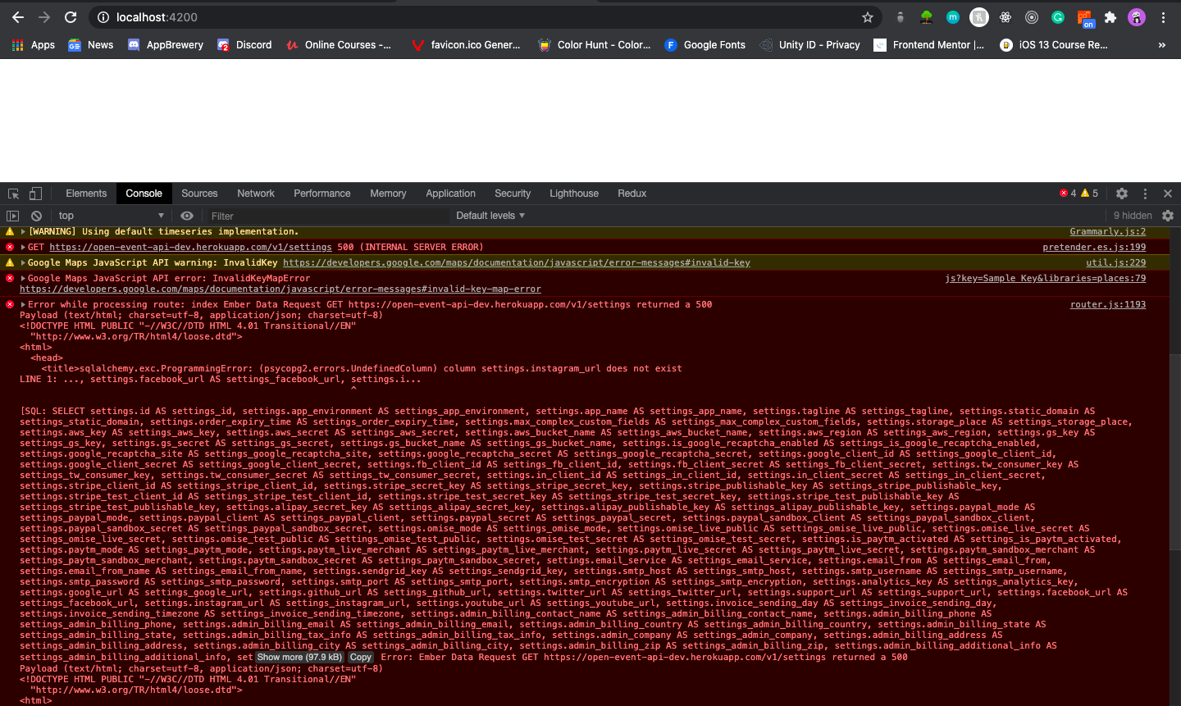
Task: Create a live expression with eye icon
Action: coord(187,216)
